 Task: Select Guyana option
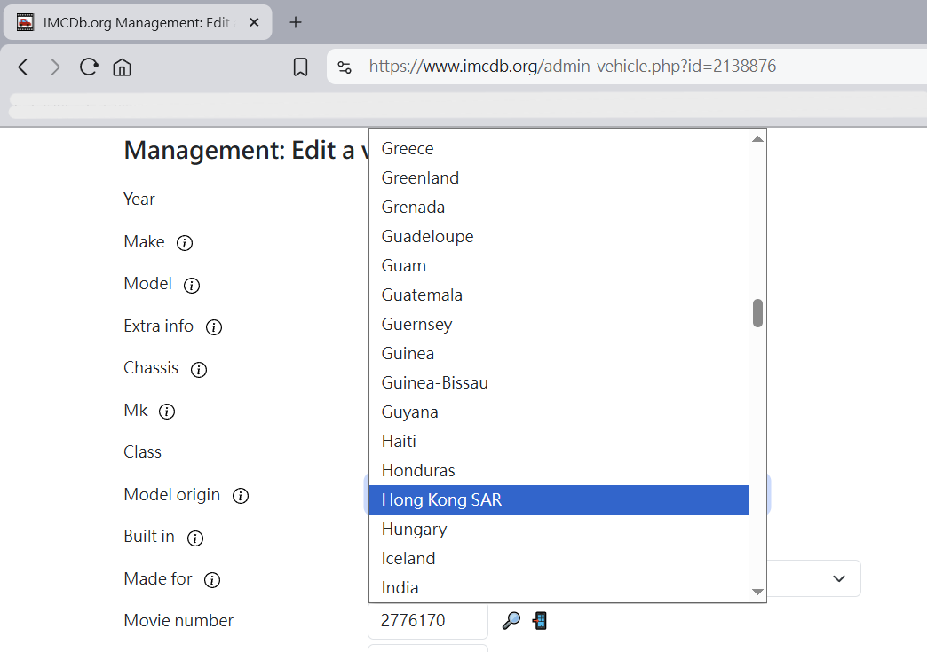(x=559, y=412)
